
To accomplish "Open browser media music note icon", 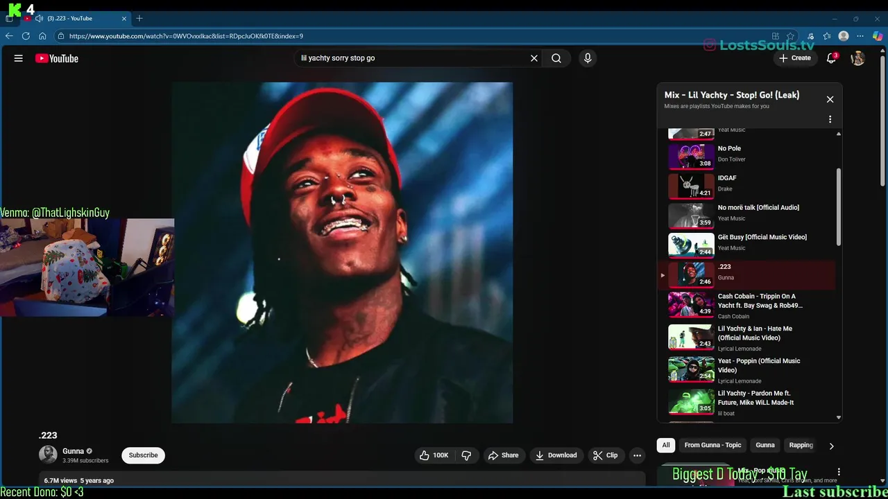I will (x=810, y=36).
